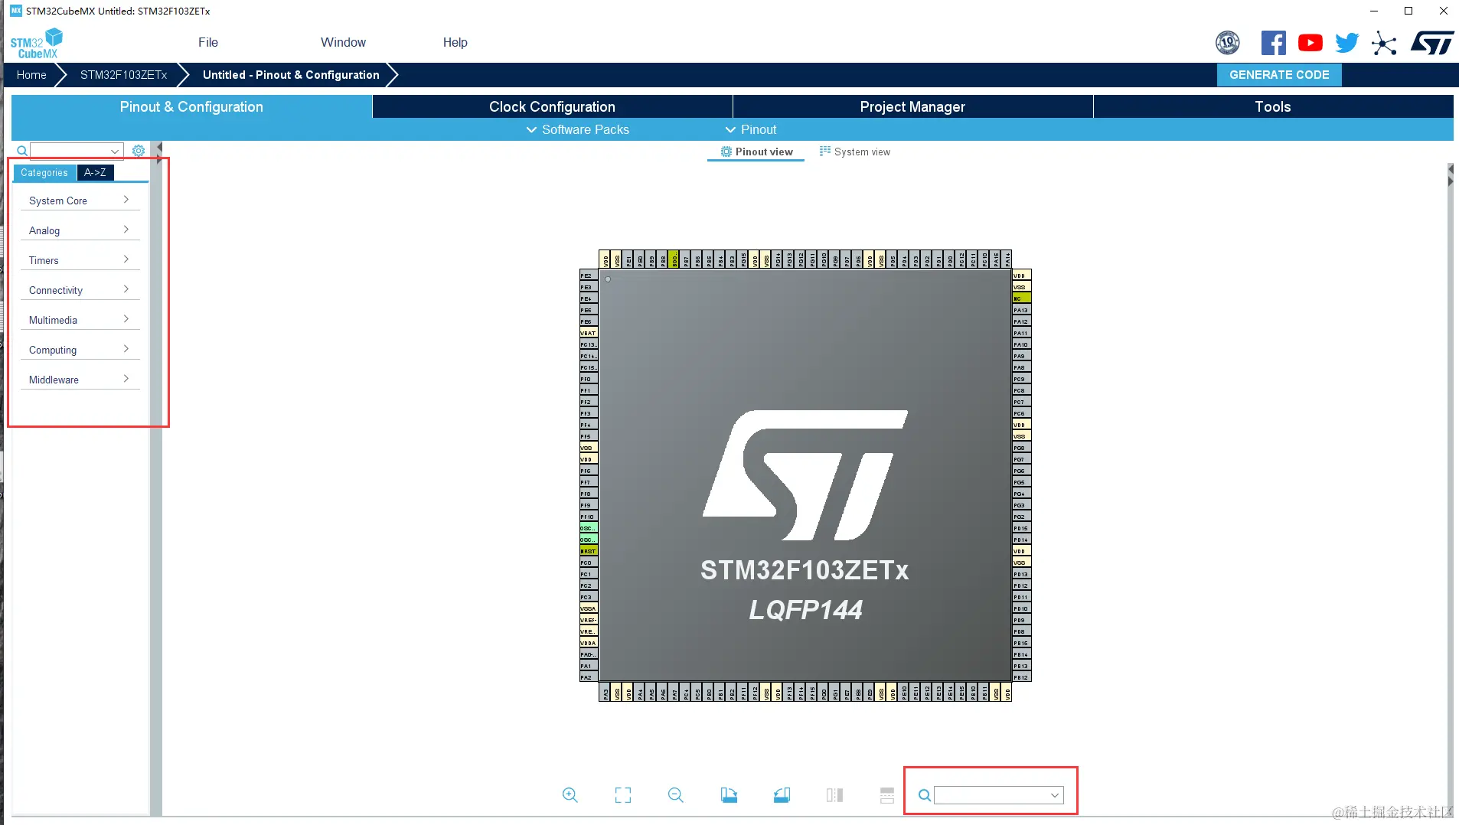Select Pinout view

pyautogui.click(x=756, y=152)
